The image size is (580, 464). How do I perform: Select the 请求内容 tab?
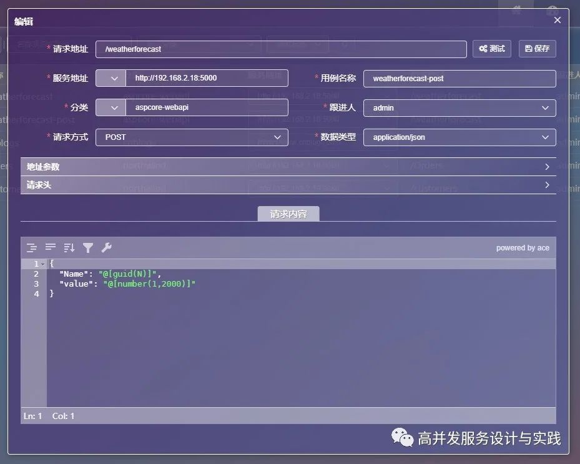point(288,214)
